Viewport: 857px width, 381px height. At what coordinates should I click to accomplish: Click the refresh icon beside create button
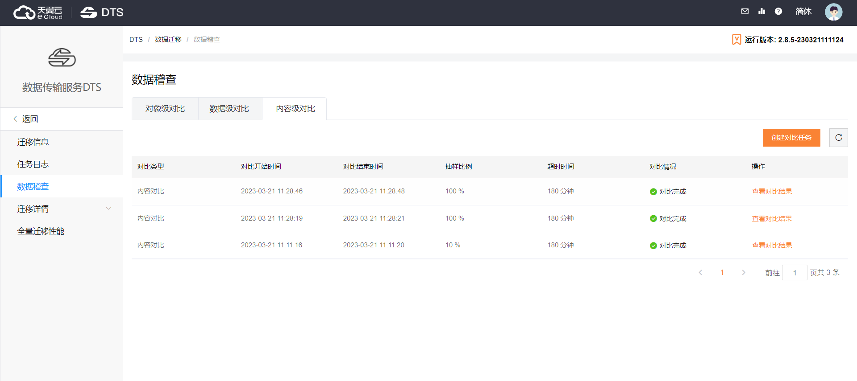838,138
